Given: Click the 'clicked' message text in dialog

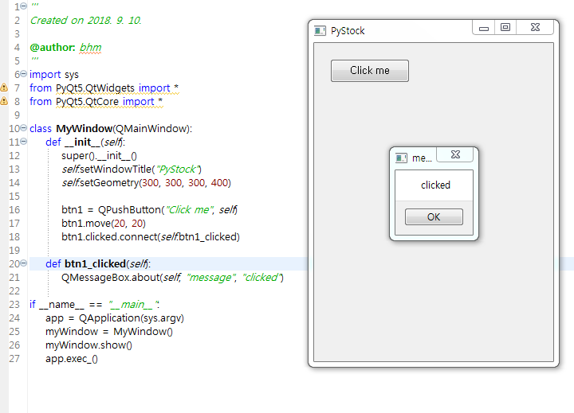Looking at the screenshot, I should pos(435,185).
